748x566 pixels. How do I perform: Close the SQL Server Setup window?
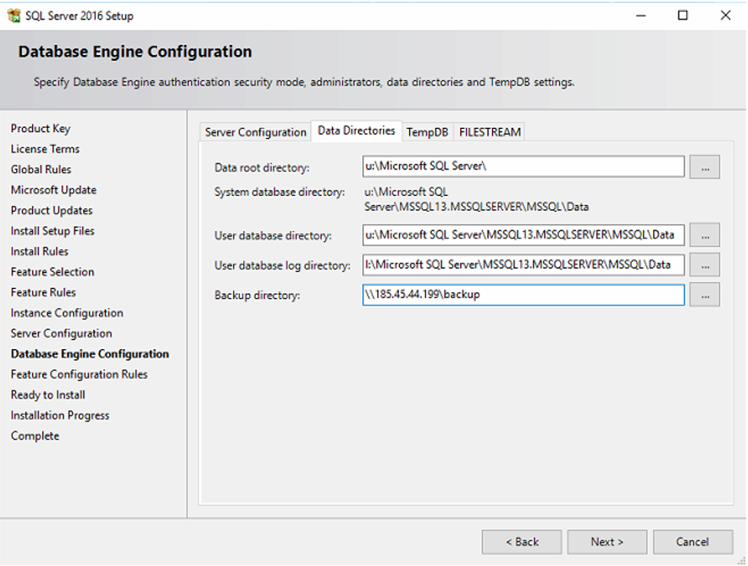726,16
